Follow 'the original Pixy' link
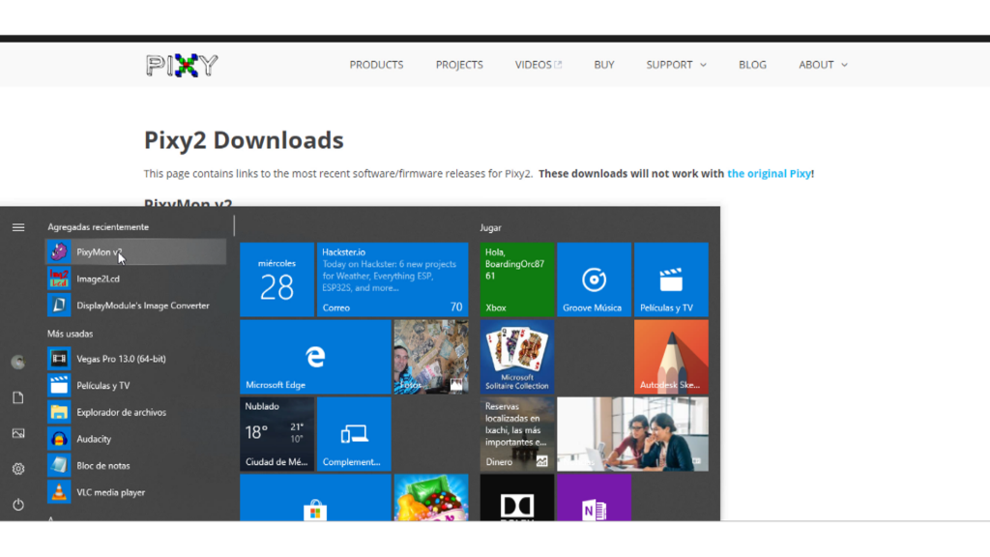 [769, 174]
